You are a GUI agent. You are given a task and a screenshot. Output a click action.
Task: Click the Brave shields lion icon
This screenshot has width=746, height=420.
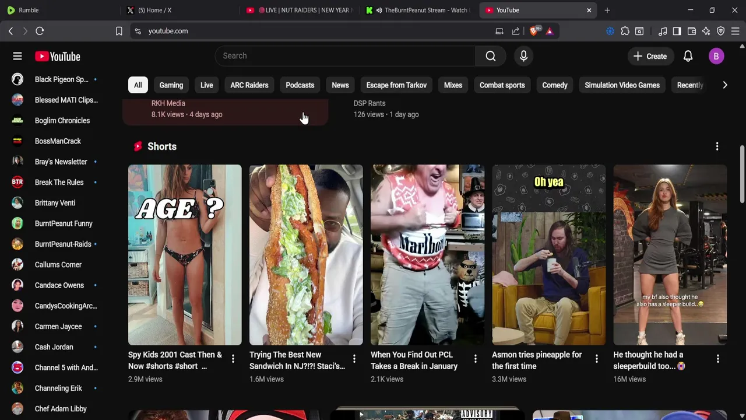(534, 31)
